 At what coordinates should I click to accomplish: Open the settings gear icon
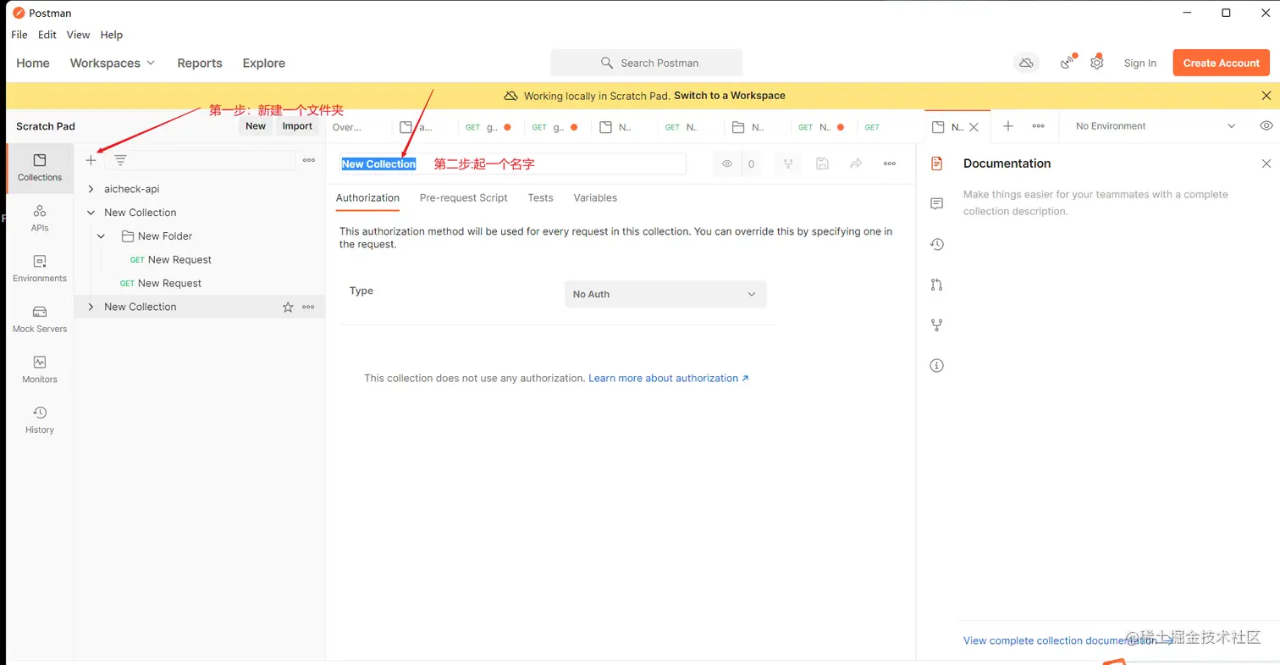[x=1097, y=63]
